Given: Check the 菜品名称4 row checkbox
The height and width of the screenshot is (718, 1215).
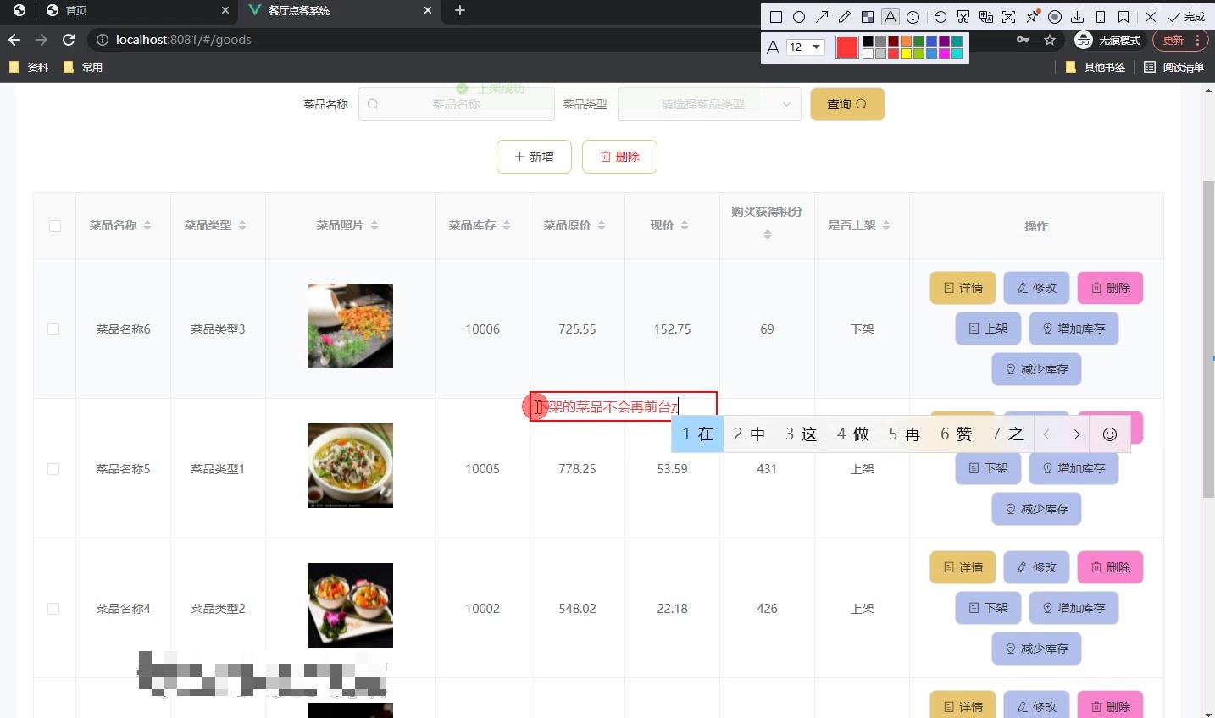Looking at the screenshot, I should click(x=53, y=609).
